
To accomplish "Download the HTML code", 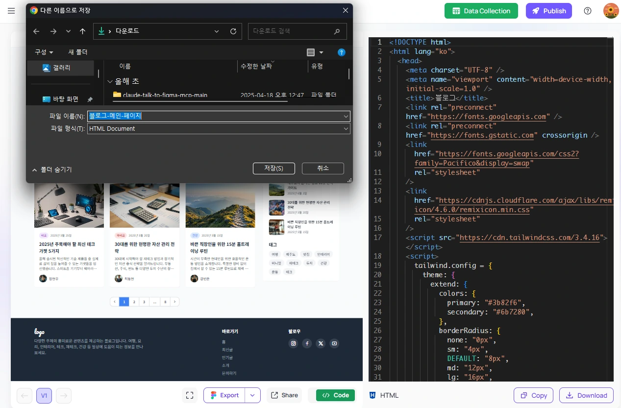I will click(587, 395).
